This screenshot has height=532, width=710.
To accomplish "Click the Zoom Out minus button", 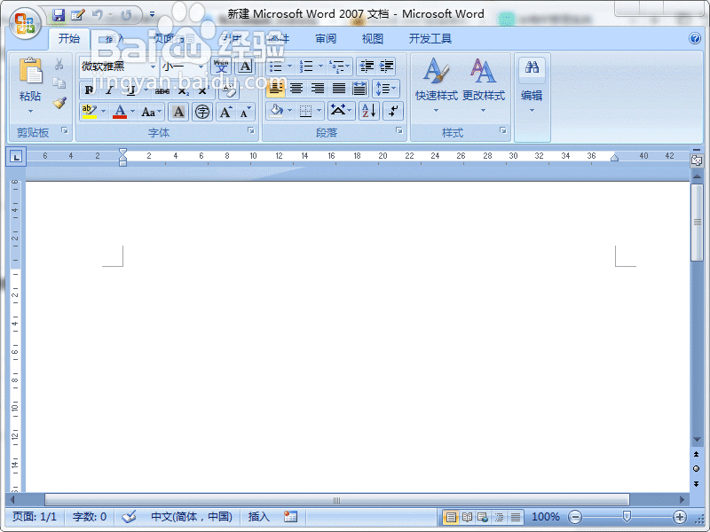I will pos(575,516).
